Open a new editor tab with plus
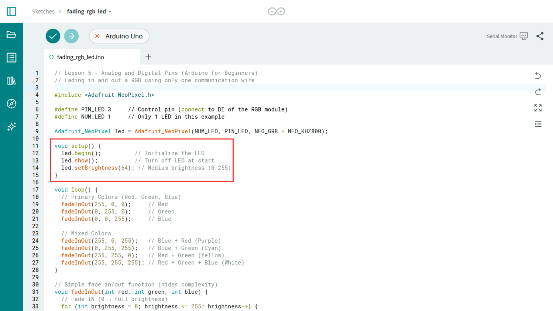Screen dimensions: 553x311 pyautogui.click(x=148, y=57)
